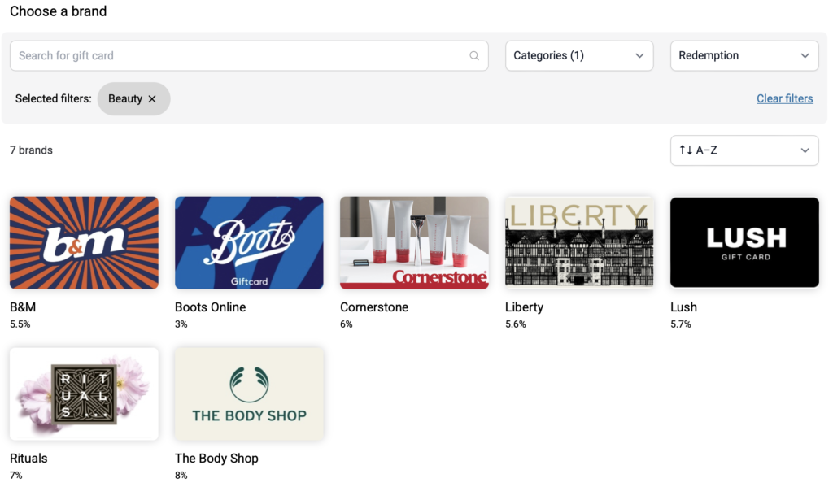Choose the Boots gift card image

249,242
